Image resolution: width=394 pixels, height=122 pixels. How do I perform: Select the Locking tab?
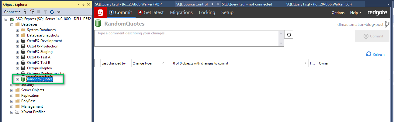click(207, 12)
